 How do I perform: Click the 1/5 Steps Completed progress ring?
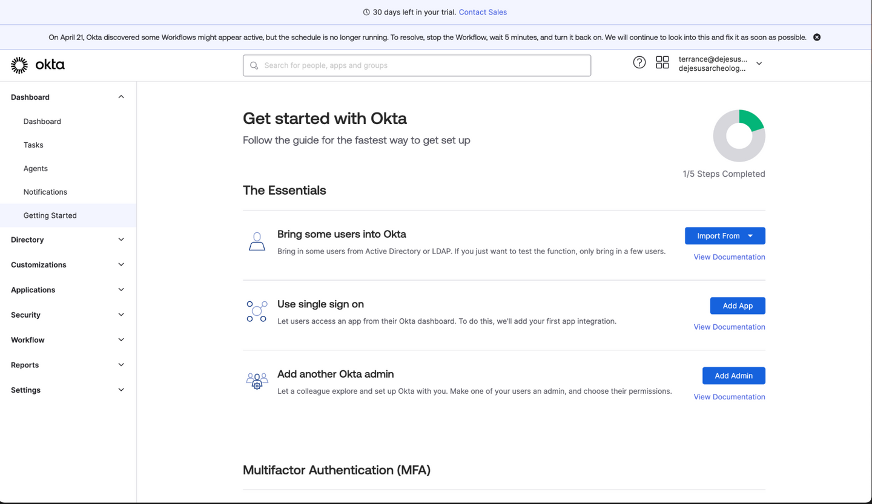tap(739, 136)
